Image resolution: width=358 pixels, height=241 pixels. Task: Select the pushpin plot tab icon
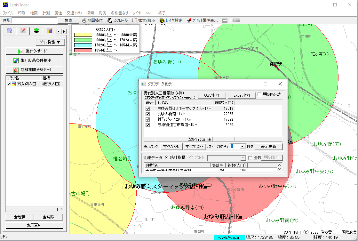(23, 31)
